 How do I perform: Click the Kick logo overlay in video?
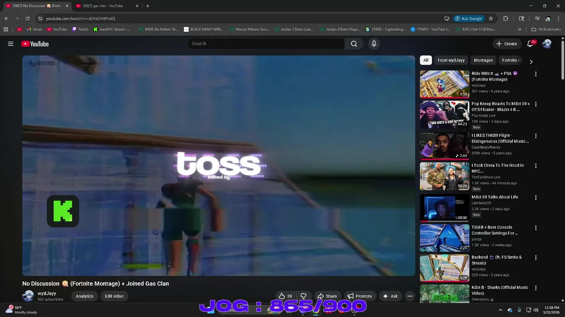[63, 211]
